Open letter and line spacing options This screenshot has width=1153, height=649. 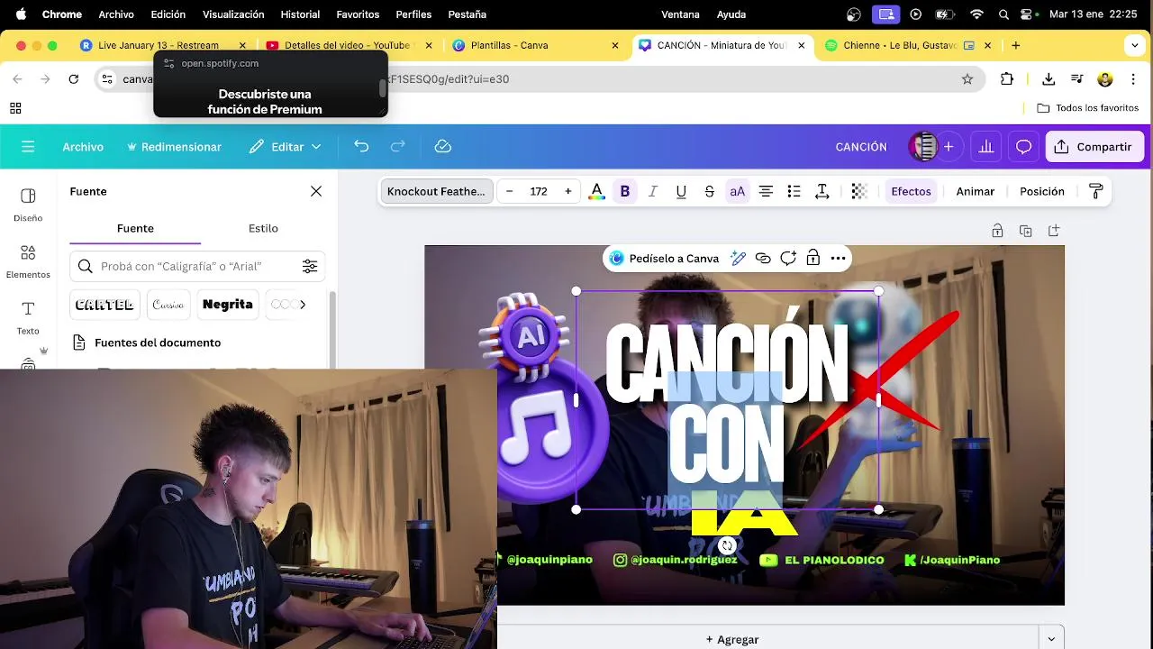(822, 191)
